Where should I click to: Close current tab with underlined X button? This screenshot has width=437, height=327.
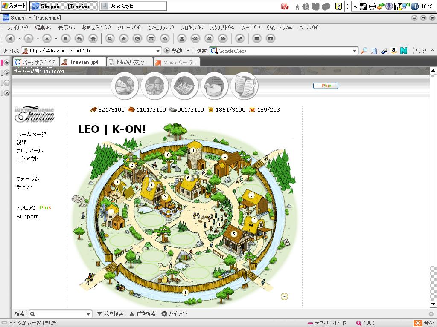point(182,39)
